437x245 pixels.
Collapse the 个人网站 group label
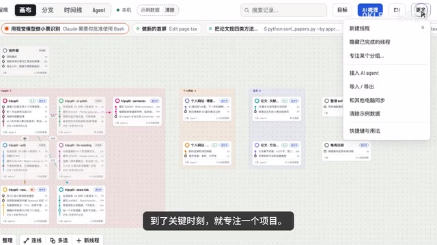click(x=190, y=91)
